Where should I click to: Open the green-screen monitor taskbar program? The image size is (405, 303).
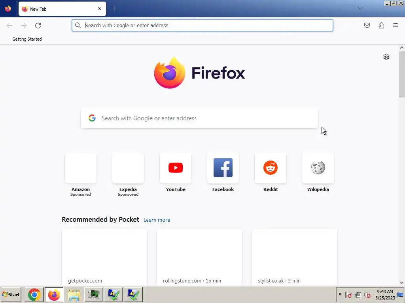(x=93, y=295)
